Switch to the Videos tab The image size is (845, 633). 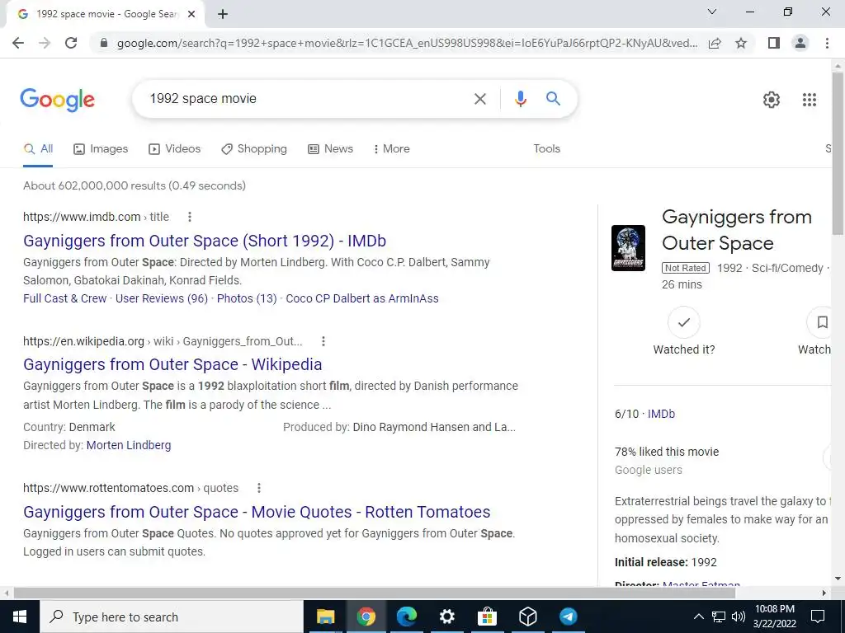175,149
